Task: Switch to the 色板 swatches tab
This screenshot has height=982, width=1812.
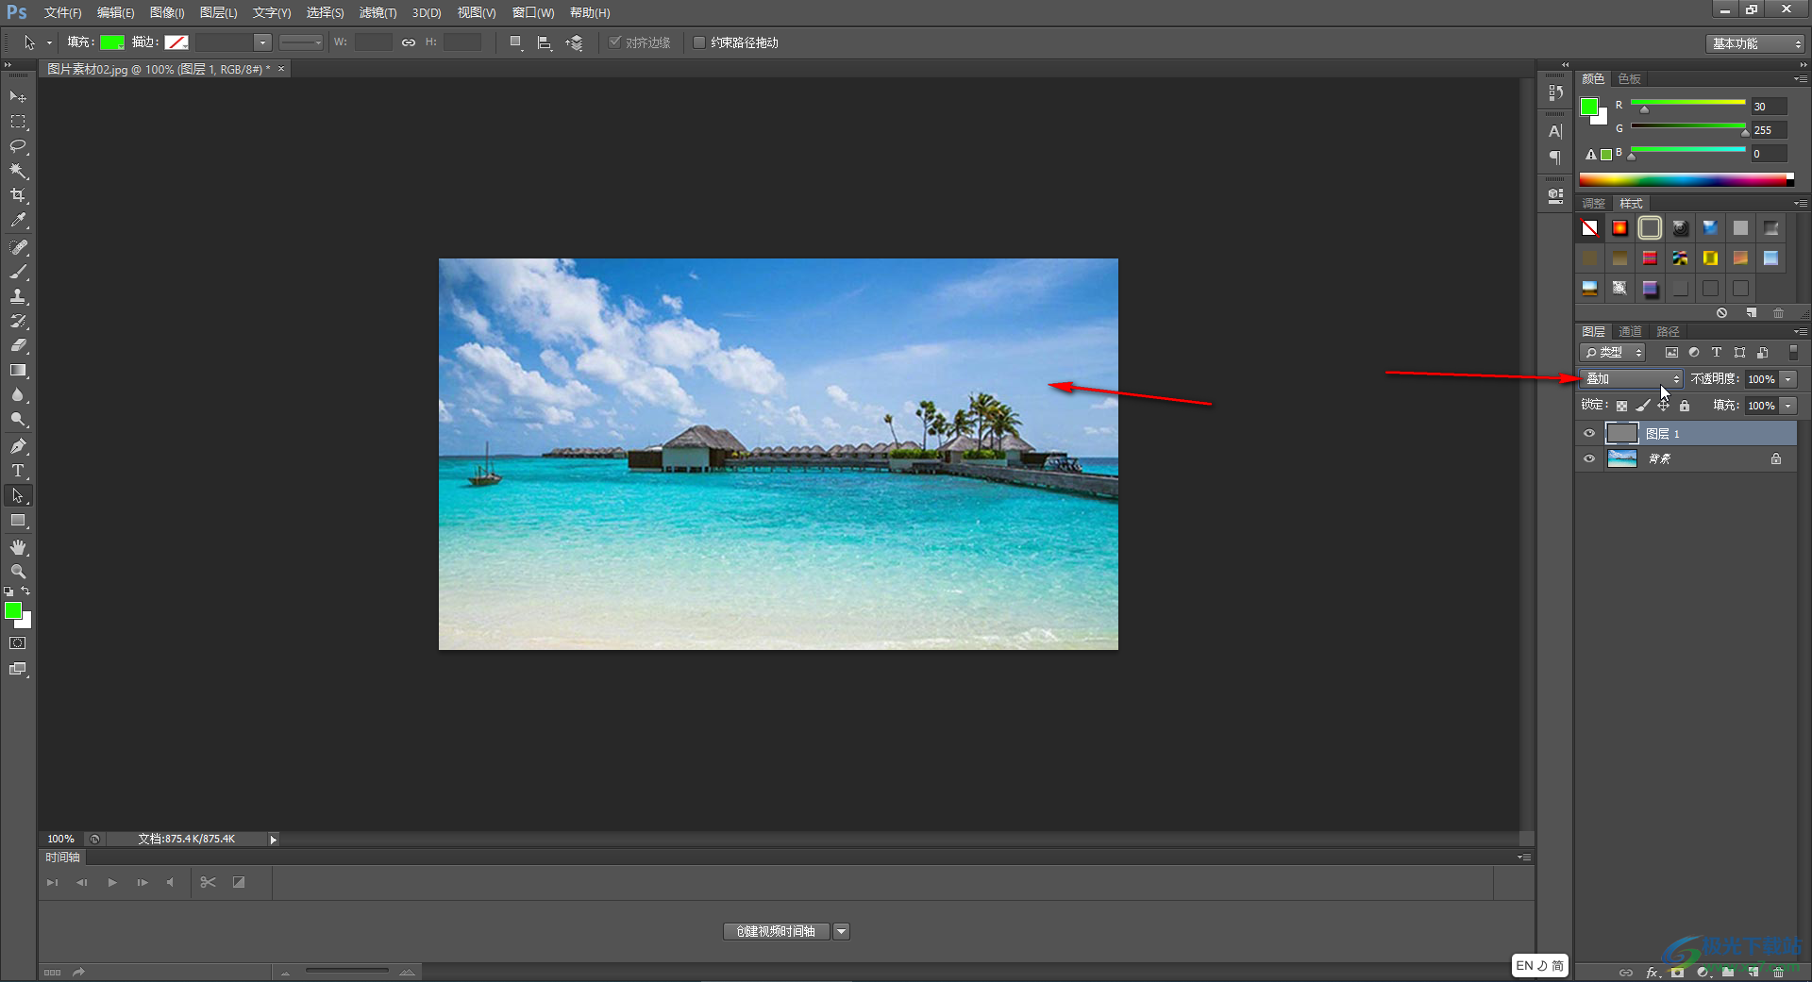Action: click(x=1629, y=78)
